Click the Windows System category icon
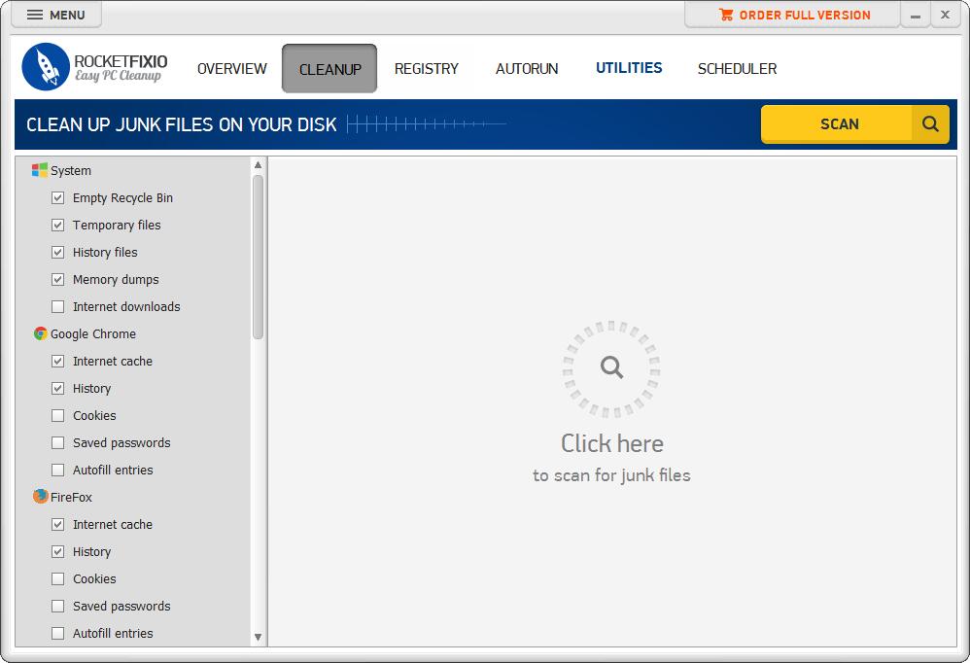Viewport: 970px width, 663px height. point(40,170)
